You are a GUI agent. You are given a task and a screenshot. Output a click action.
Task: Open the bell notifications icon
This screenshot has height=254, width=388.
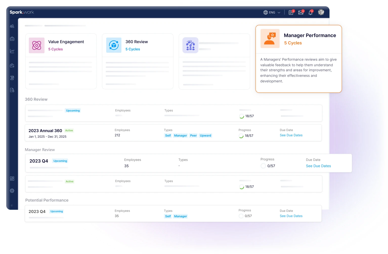click(310, 12)
